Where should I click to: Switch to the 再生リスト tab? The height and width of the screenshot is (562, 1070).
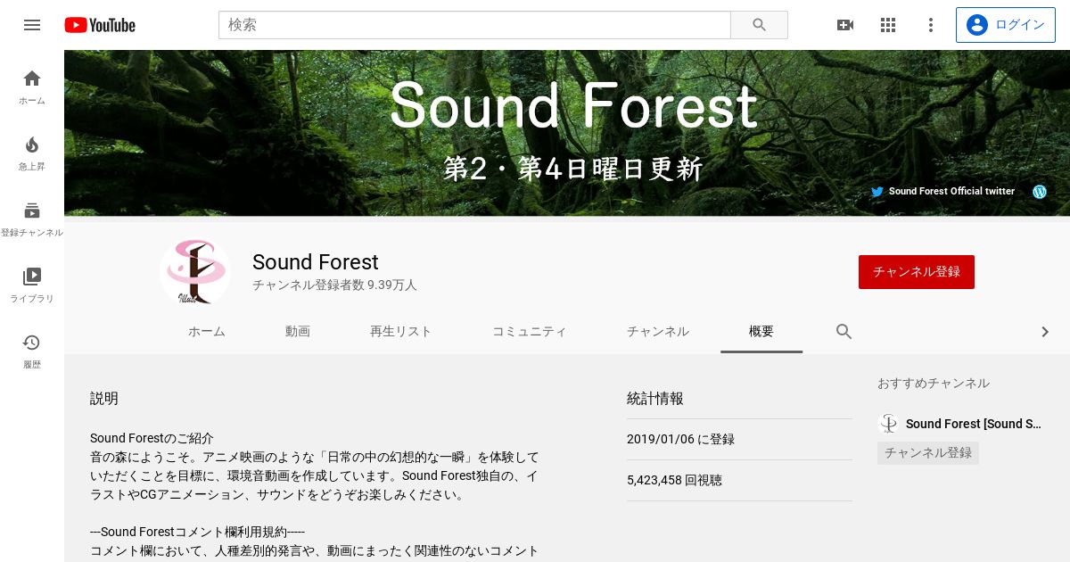click(400, 332)
